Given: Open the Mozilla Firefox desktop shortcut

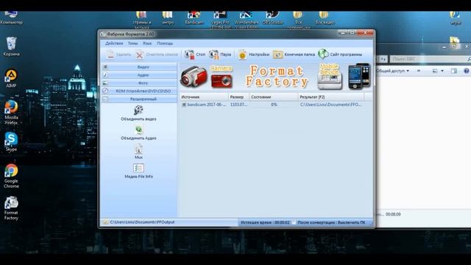Looking at the screenshot, I should point(11,113).
